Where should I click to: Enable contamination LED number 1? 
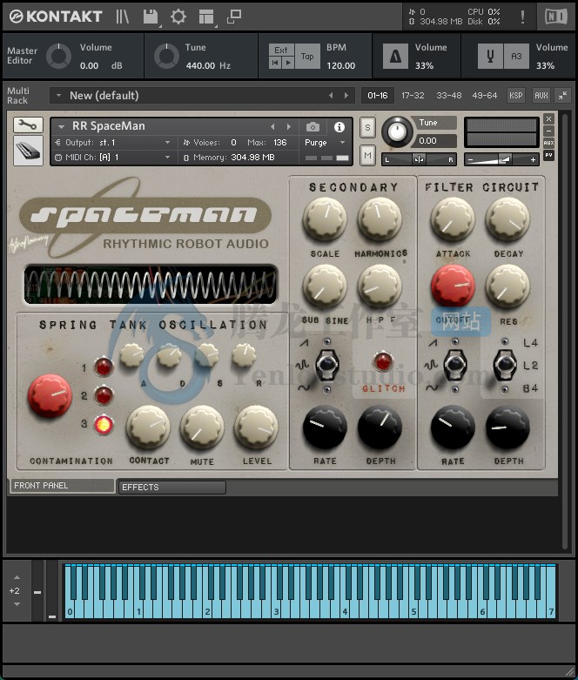pos(104,367)
